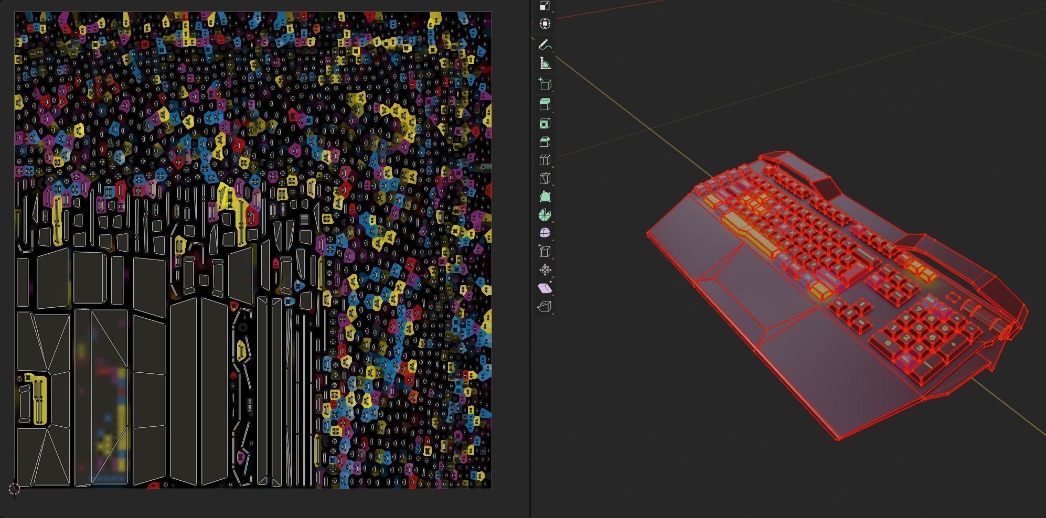Choose the Poly Build tool
This screenshot has width=1046, height=518.
coord(545,197)
